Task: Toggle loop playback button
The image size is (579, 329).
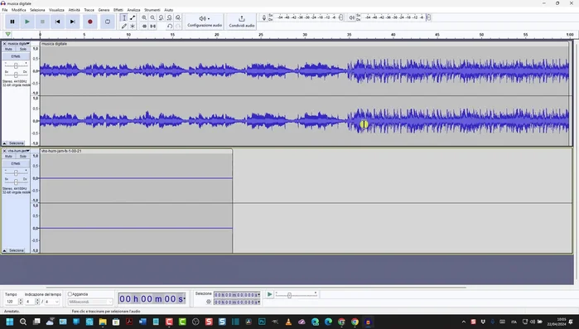Action: coord(108,22)
